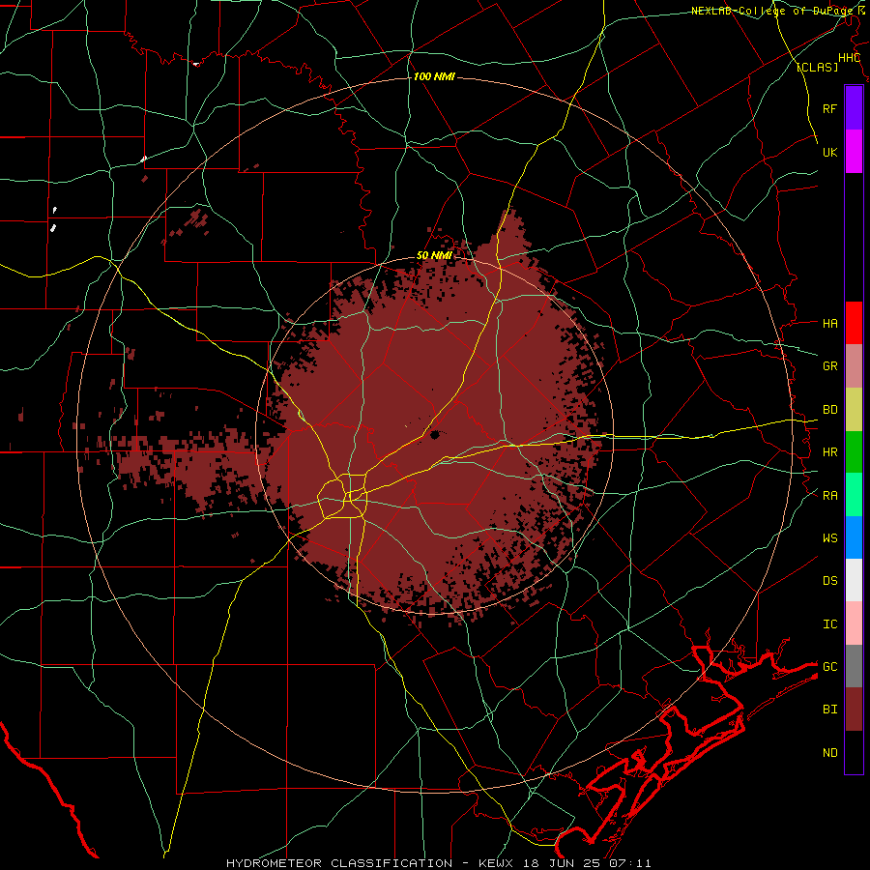Click the IC legend label
This screenshot has width=870, height=870.
point(829,624)
